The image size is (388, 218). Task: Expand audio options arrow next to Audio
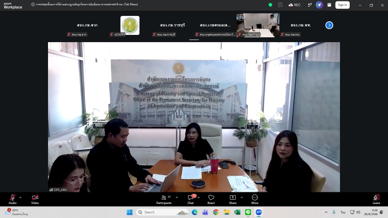(x=20, y=198)
